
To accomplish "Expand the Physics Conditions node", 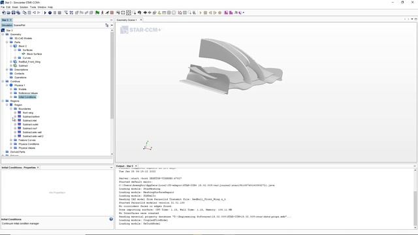I will tap(11, 144).
